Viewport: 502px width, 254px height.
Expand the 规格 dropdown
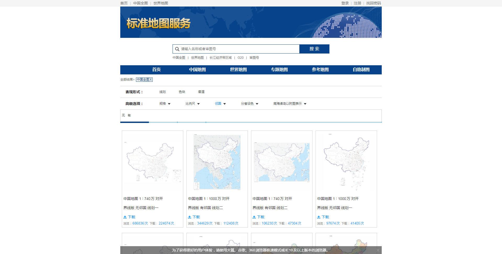(164, 103)
